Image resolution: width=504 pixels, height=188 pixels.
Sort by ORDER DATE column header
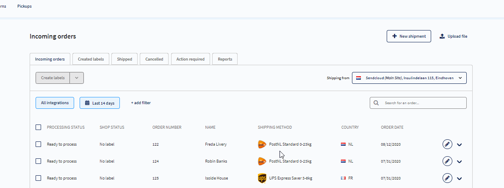tap(392, 127)
